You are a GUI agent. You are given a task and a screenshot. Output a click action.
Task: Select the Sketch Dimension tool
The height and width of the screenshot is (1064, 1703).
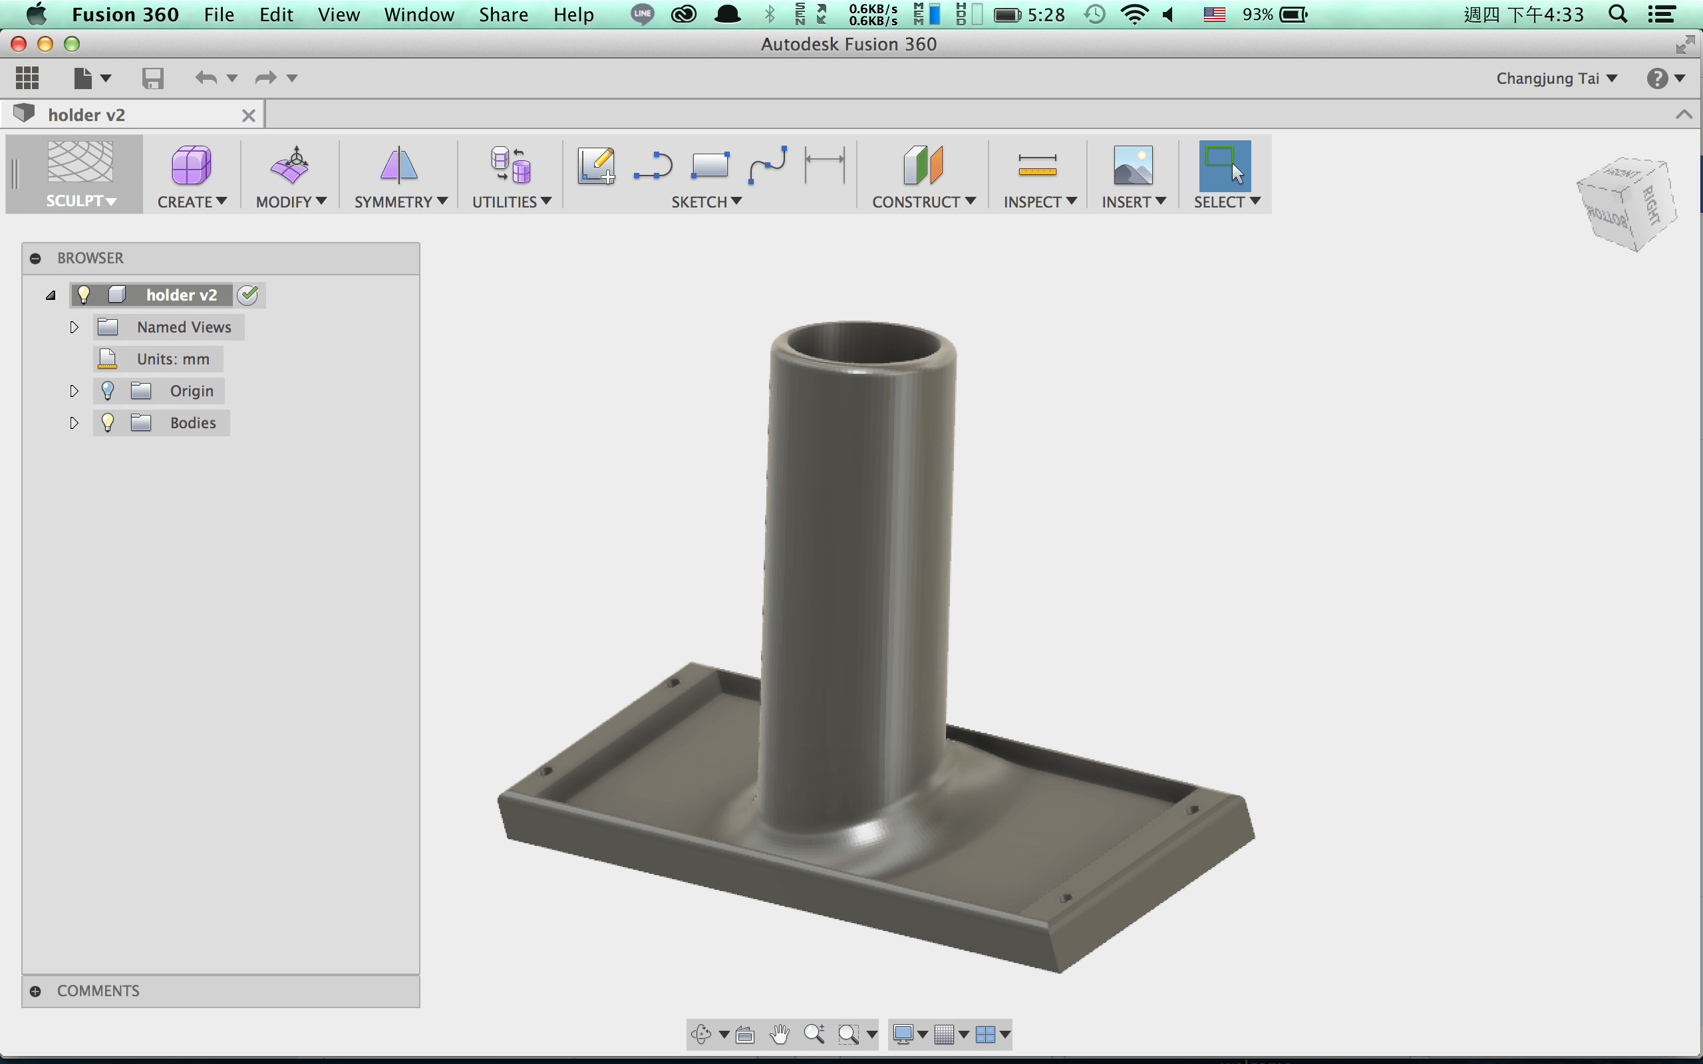pos(825,166)
